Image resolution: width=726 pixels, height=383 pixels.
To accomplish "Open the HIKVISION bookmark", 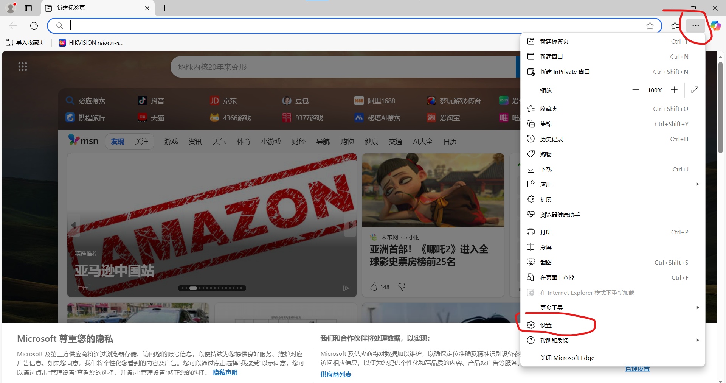I will pyautogui.click(x=91, y=43).
